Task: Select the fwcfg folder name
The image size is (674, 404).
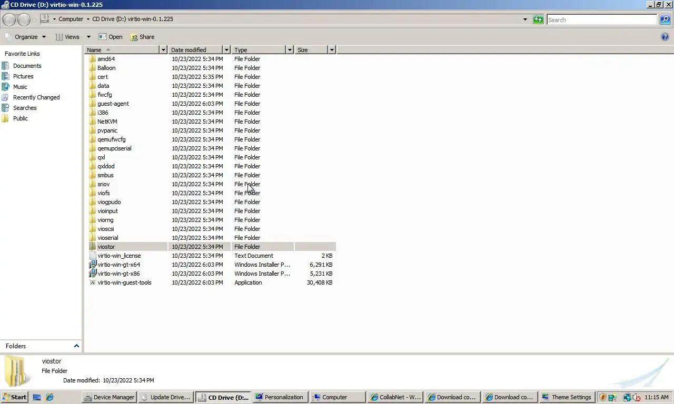Action: 104,95
